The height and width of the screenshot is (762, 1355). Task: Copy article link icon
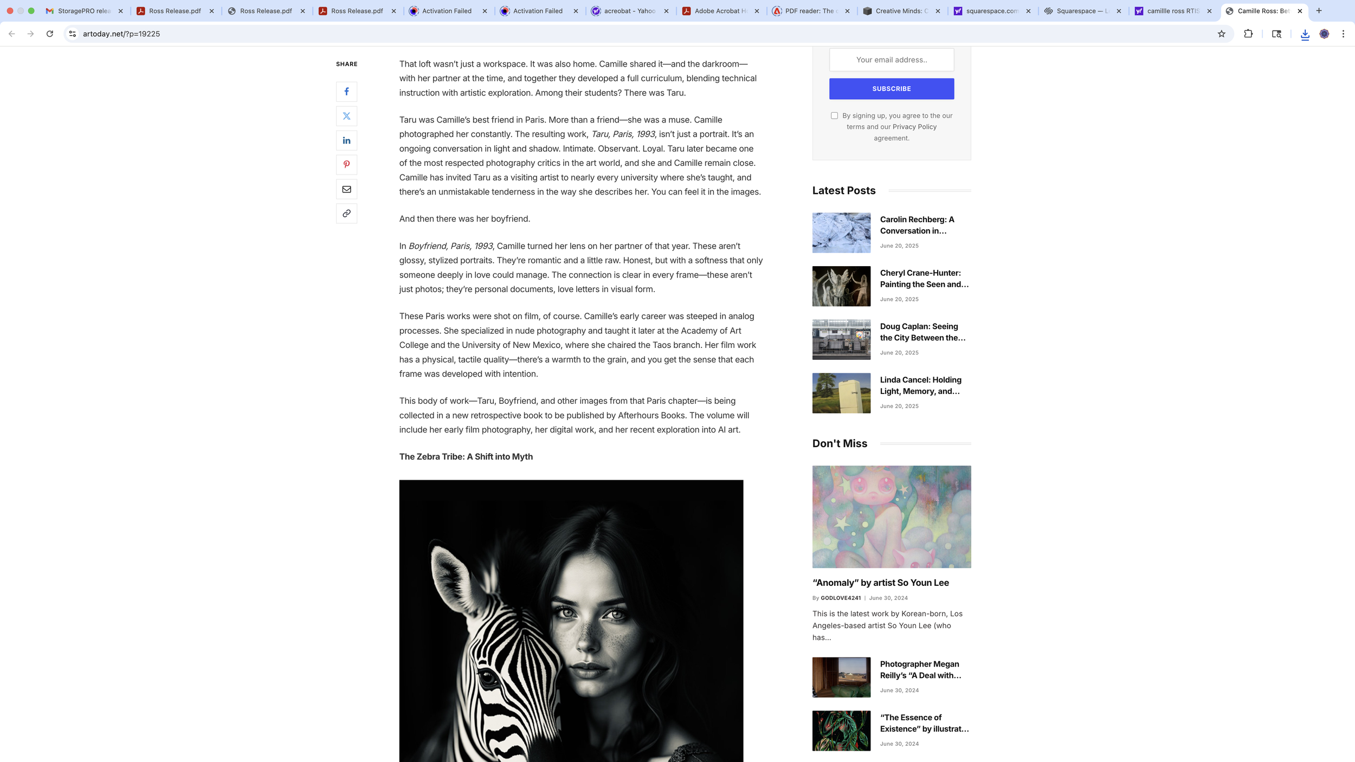coord(346,214)
